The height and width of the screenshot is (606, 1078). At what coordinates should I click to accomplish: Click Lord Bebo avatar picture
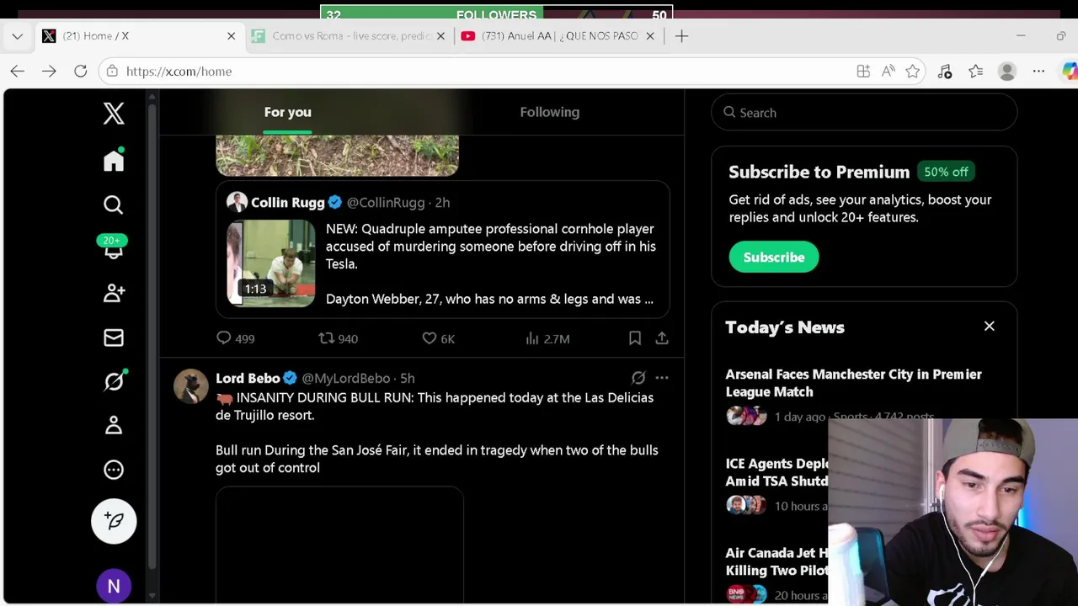pos(191,386)
